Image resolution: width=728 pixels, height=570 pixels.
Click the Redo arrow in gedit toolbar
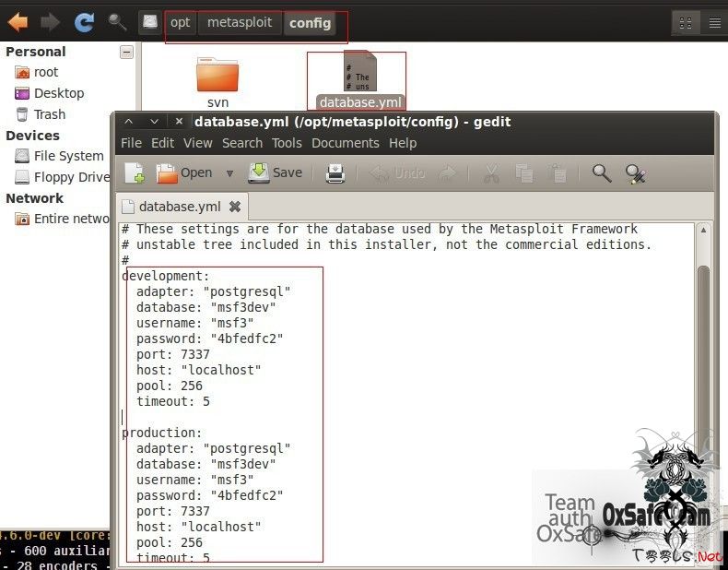(x=448, y=173)
